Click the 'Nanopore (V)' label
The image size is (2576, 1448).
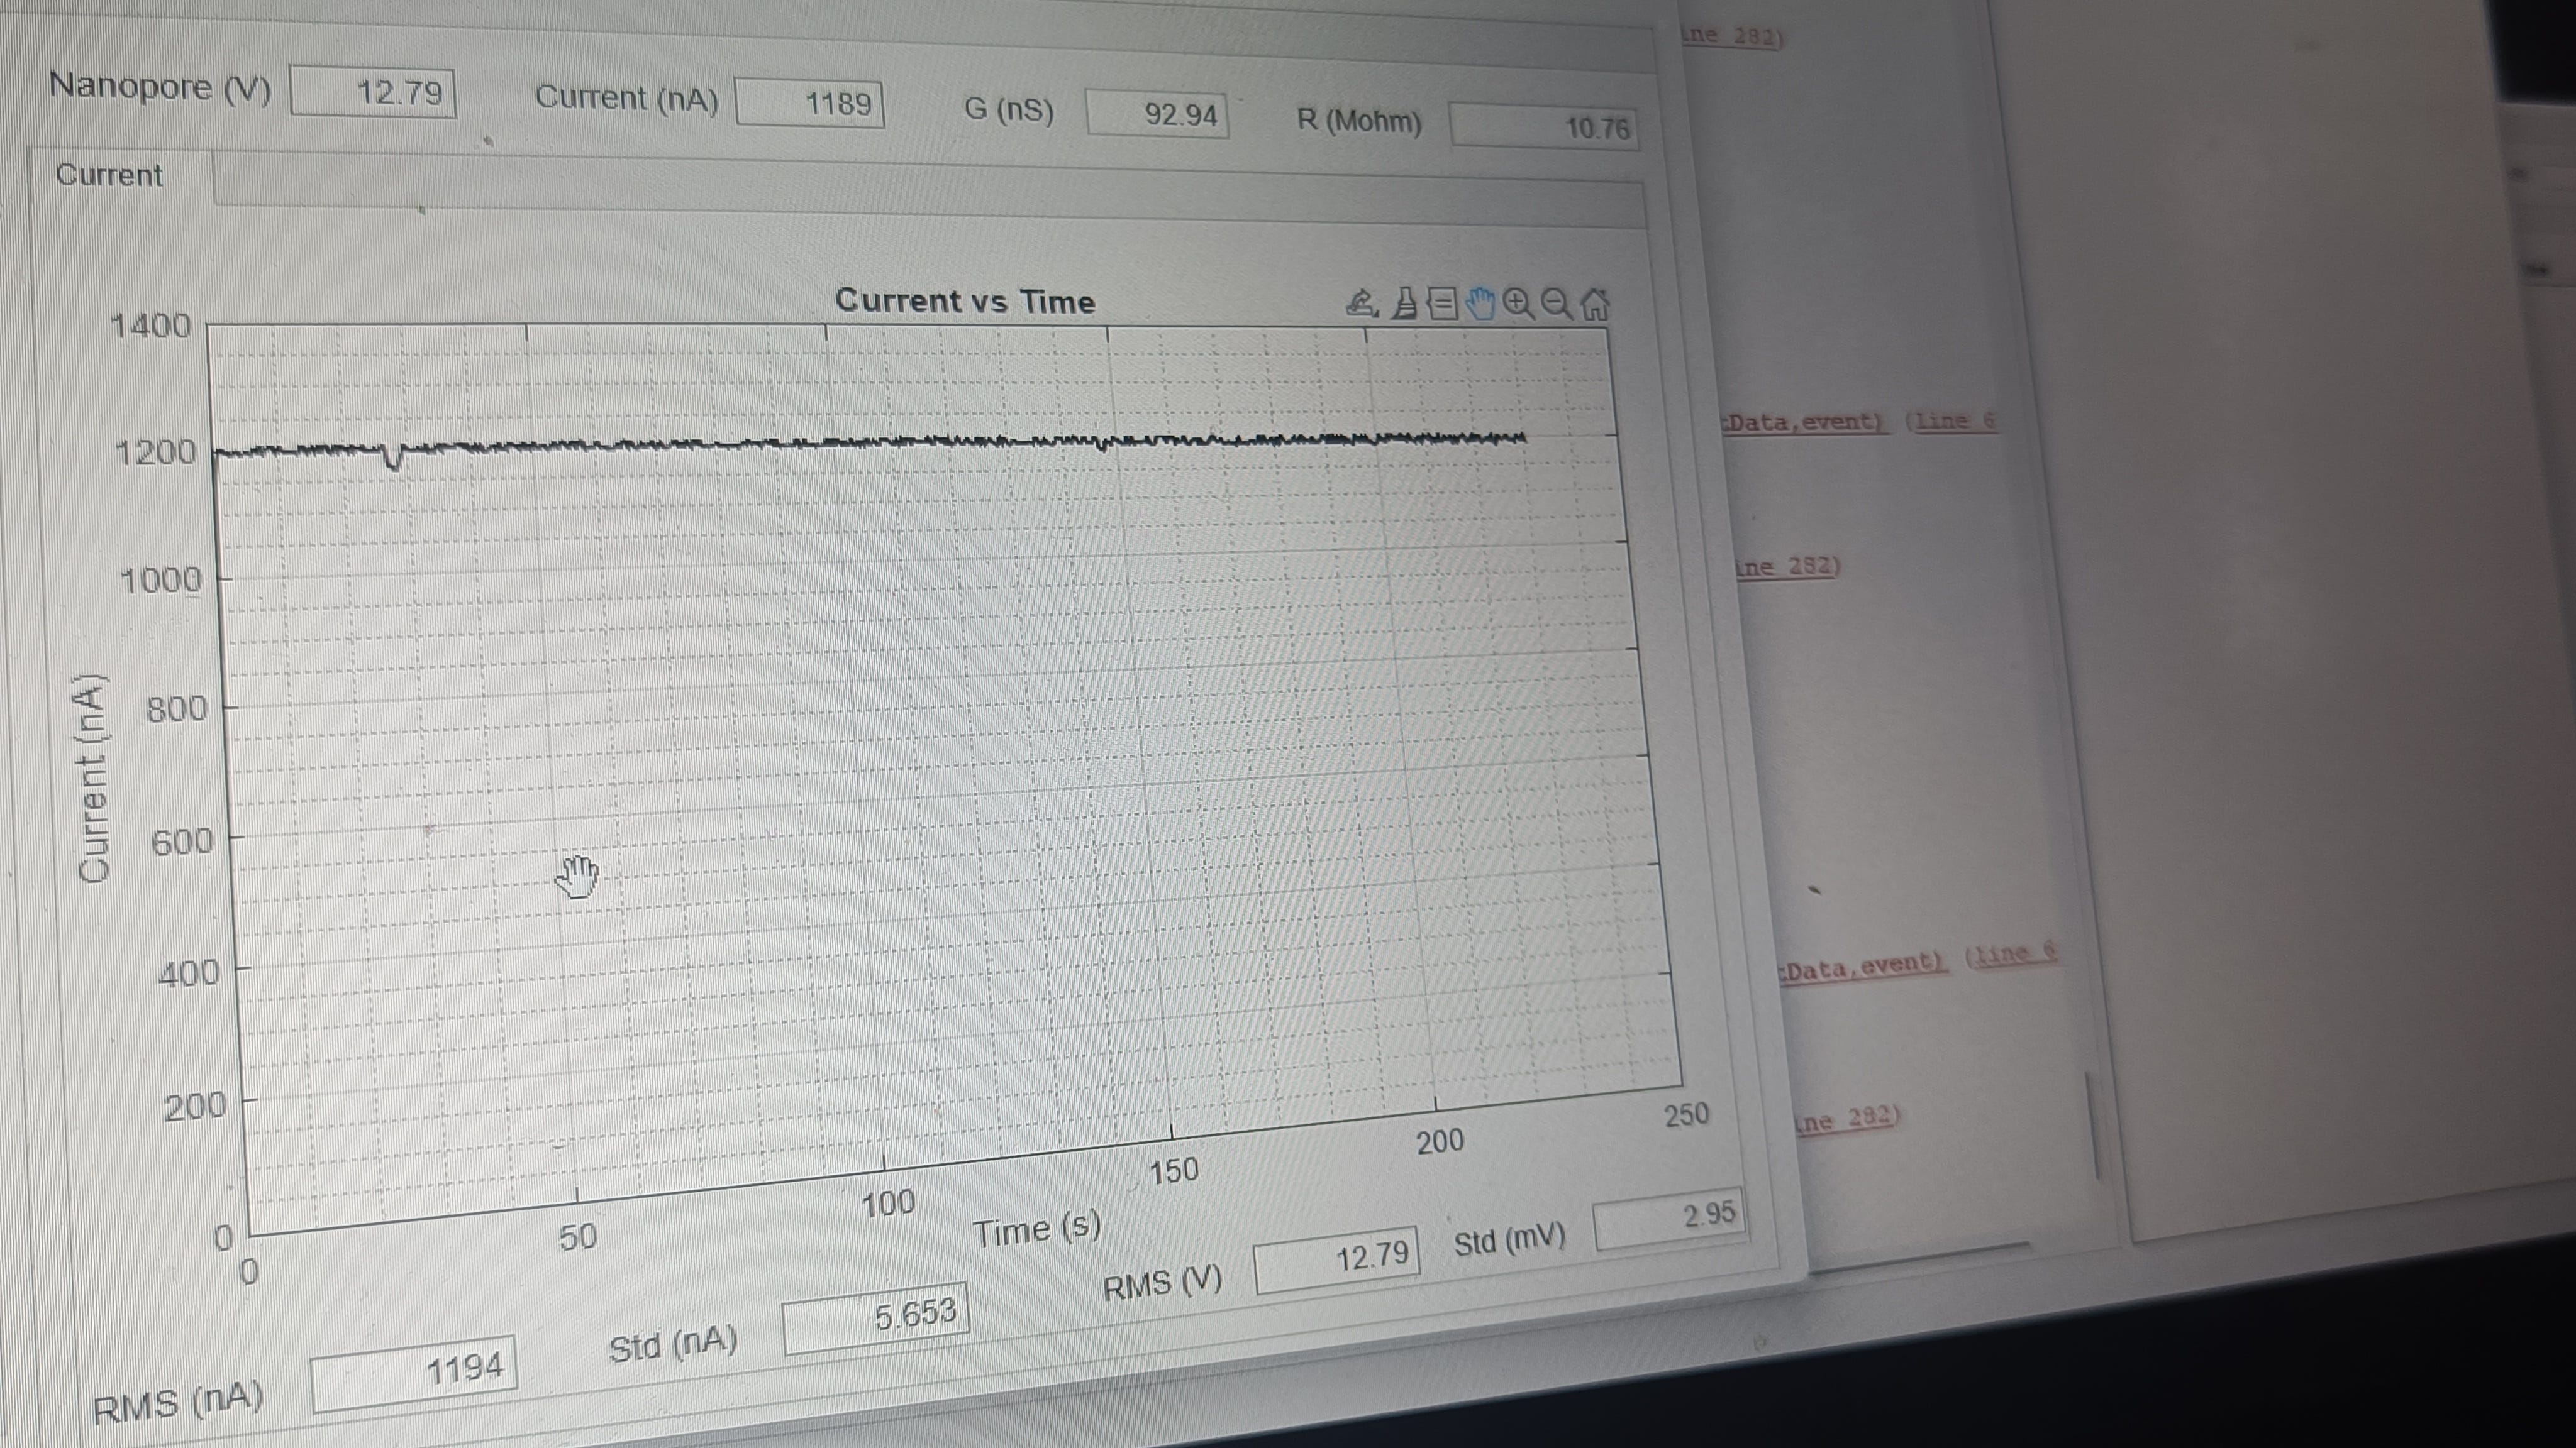point(160,87)
